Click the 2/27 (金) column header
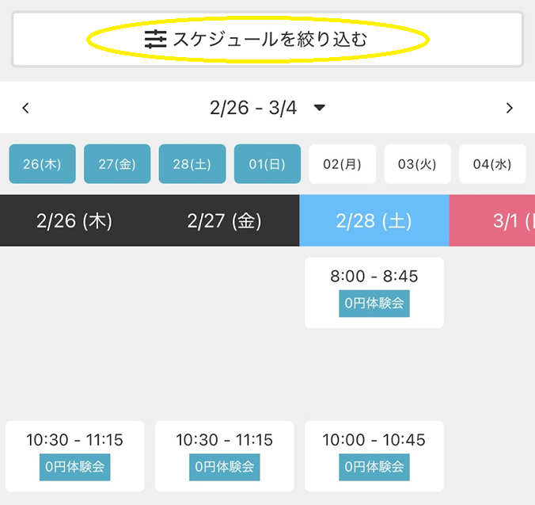Viewport: 535px width, 505px height. (225, 220)
